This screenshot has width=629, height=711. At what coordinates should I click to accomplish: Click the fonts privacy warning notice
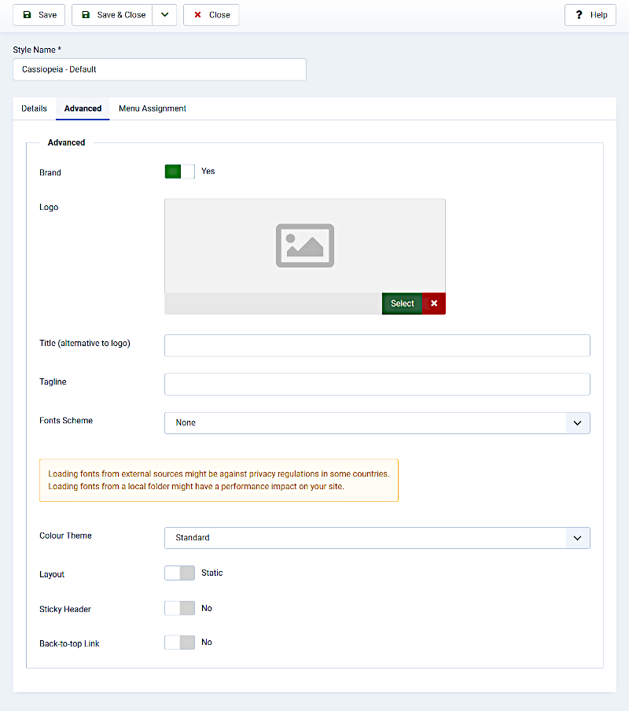point(219,481)
